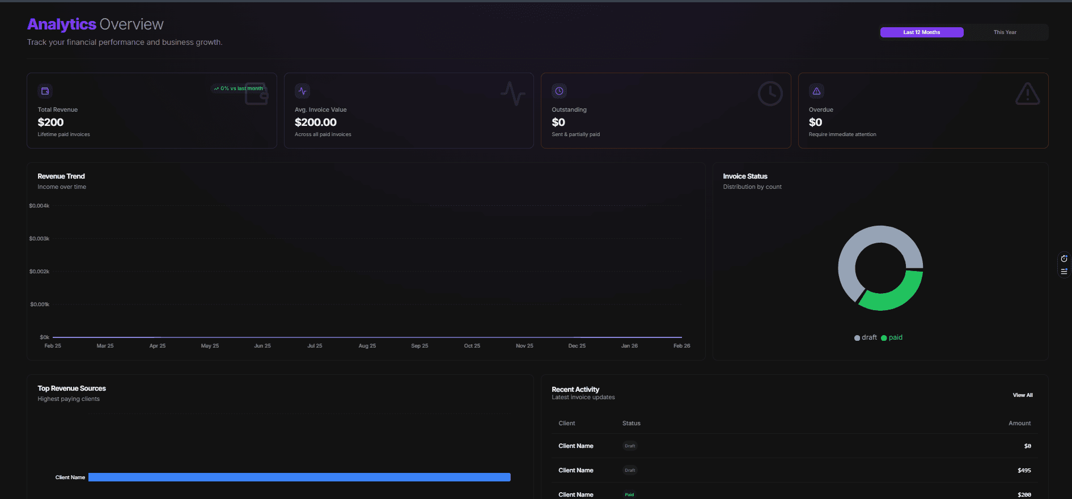Image resolution: width=1072 pixels, height=499 pixels.
Task: Open View All in Recent Activity
Action: [x=1023, y=395]
